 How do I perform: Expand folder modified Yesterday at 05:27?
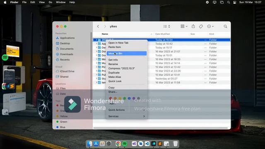pos(96,79)
